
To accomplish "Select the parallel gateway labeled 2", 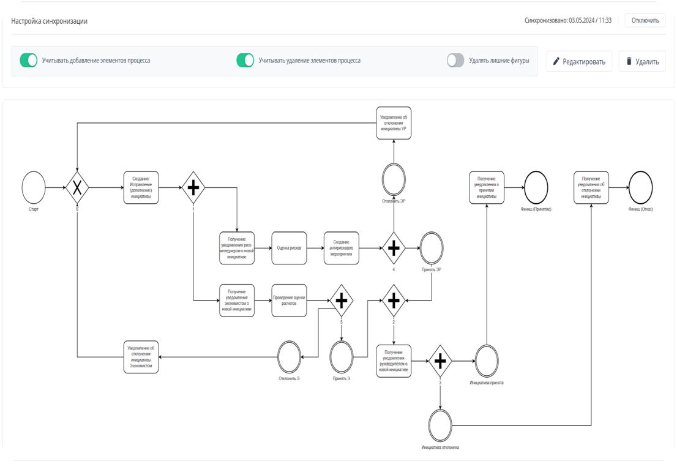I will click(x=394, y=301).
